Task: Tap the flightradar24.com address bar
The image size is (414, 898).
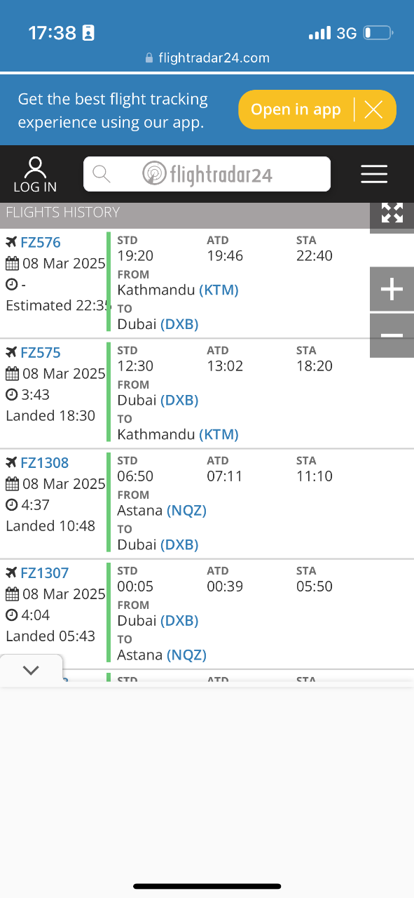Action: tap(207, 58)
